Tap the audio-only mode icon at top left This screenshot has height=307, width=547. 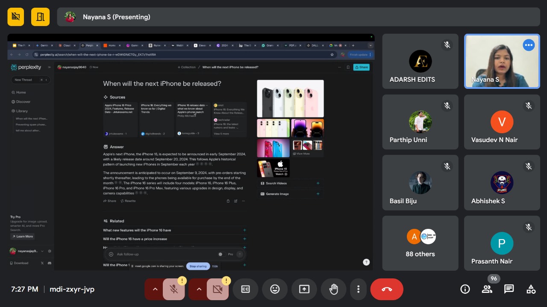click(16, 17)
